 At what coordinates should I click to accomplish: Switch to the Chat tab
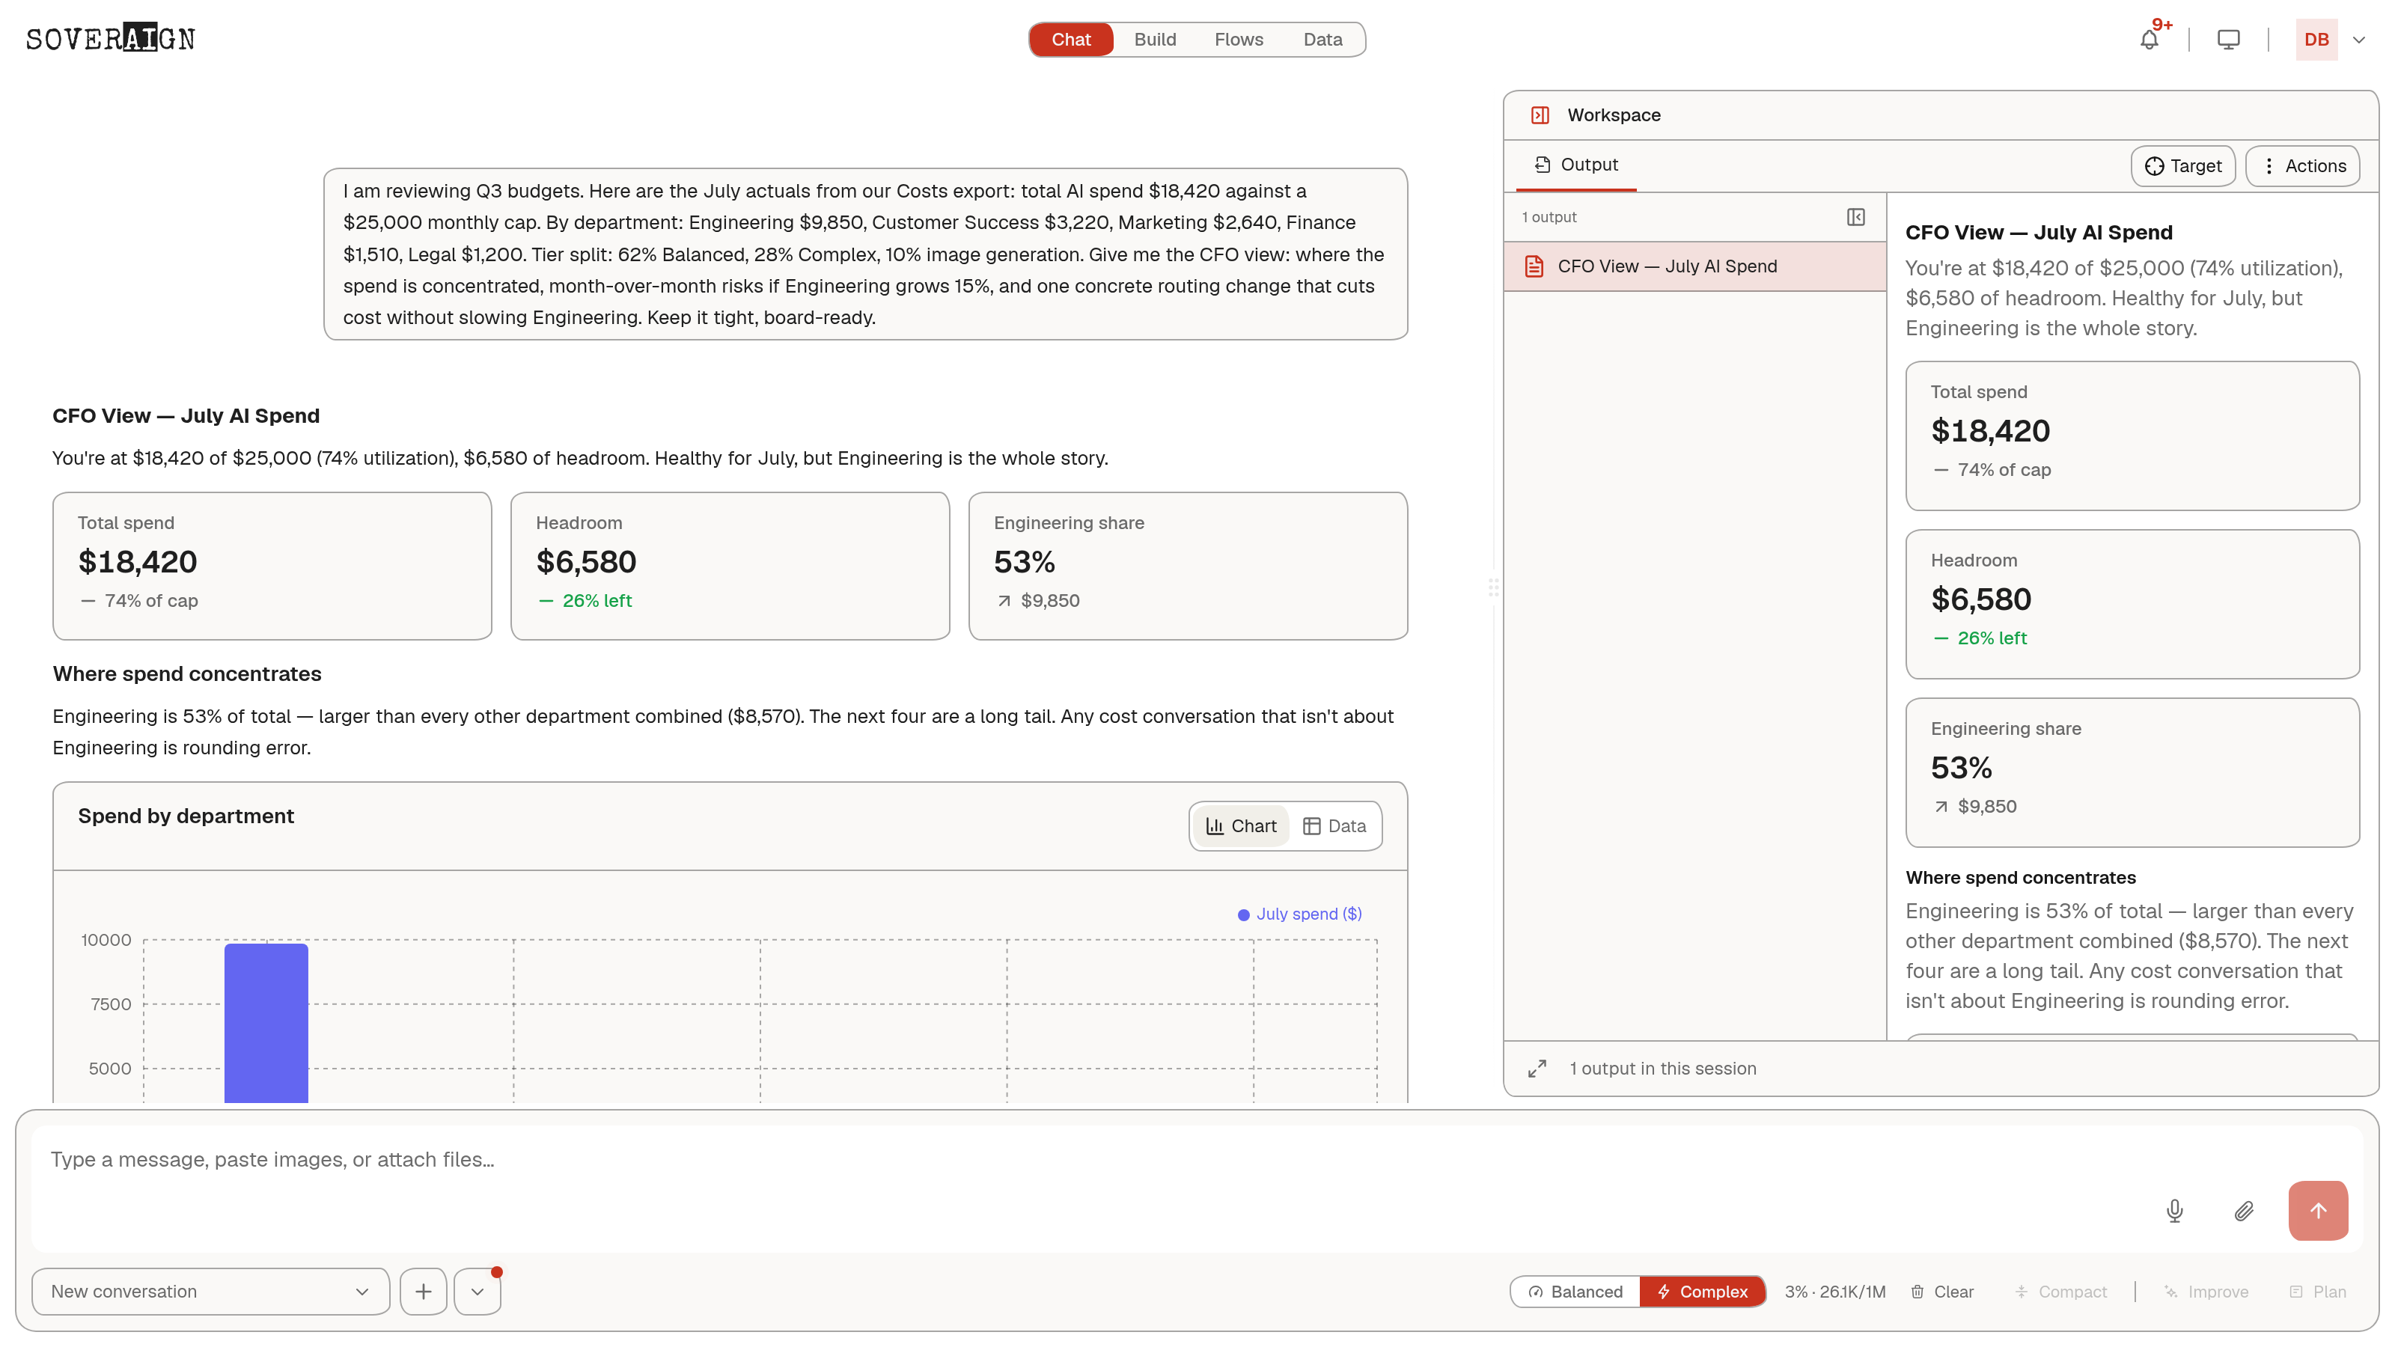pos(1071,39)
